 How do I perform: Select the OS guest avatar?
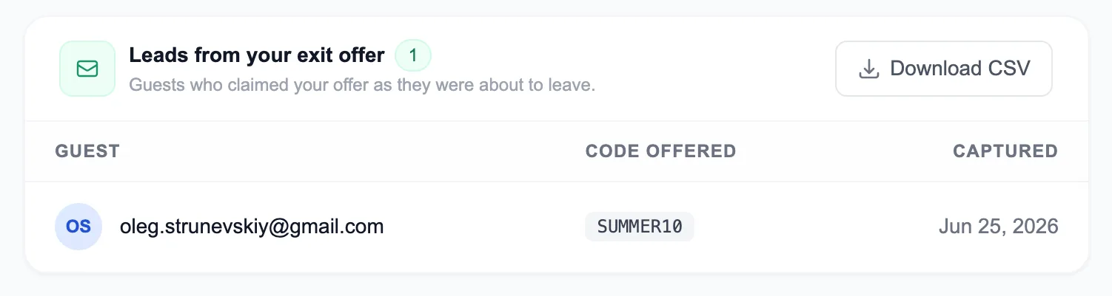tap(78, 227)
